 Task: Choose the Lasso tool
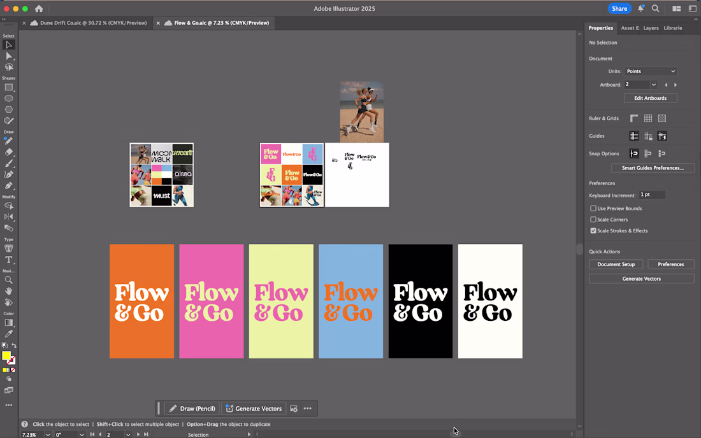tap(8, 67)
